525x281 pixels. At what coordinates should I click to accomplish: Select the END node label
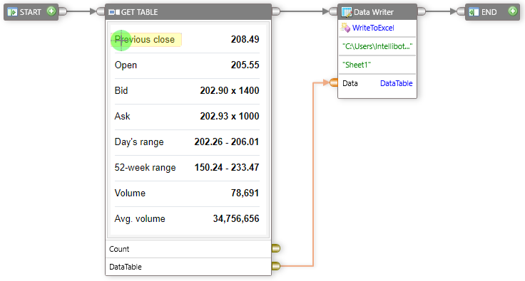[x=489, y=12]
